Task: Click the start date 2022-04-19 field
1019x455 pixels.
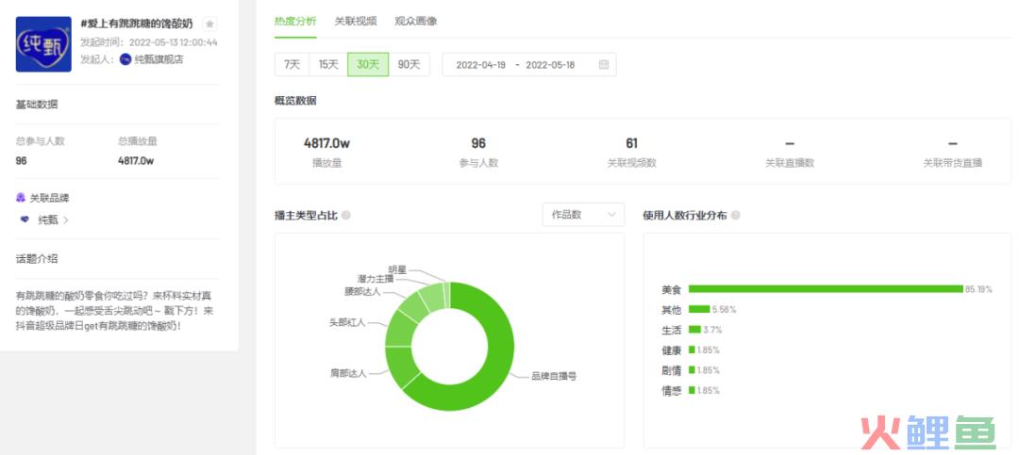Action: pyautogui.click(x=481, y=65)
